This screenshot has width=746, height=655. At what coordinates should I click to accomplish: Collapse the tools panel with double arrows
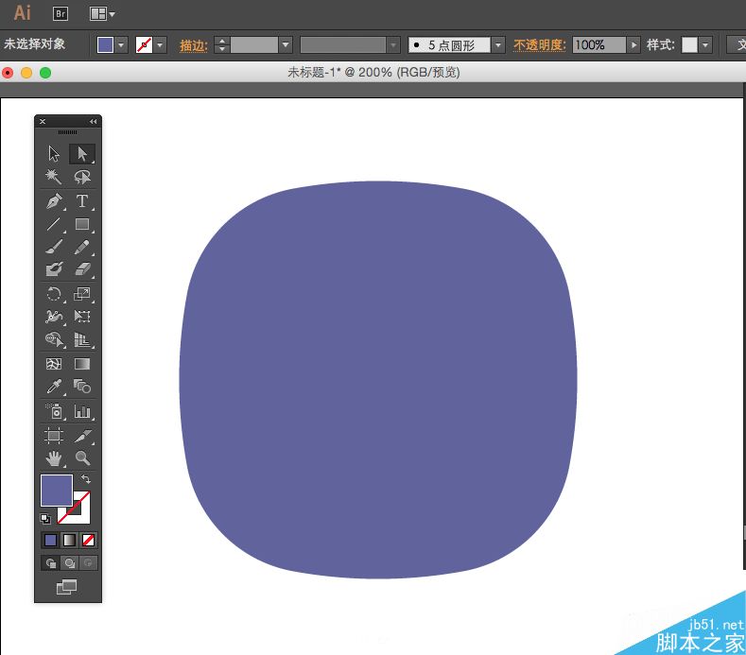tap(94, 122)
